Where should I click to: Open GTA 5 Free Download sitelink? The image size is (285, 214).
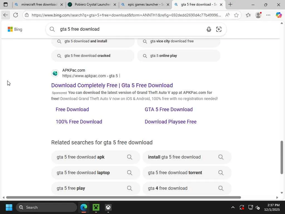pos(169,109)
